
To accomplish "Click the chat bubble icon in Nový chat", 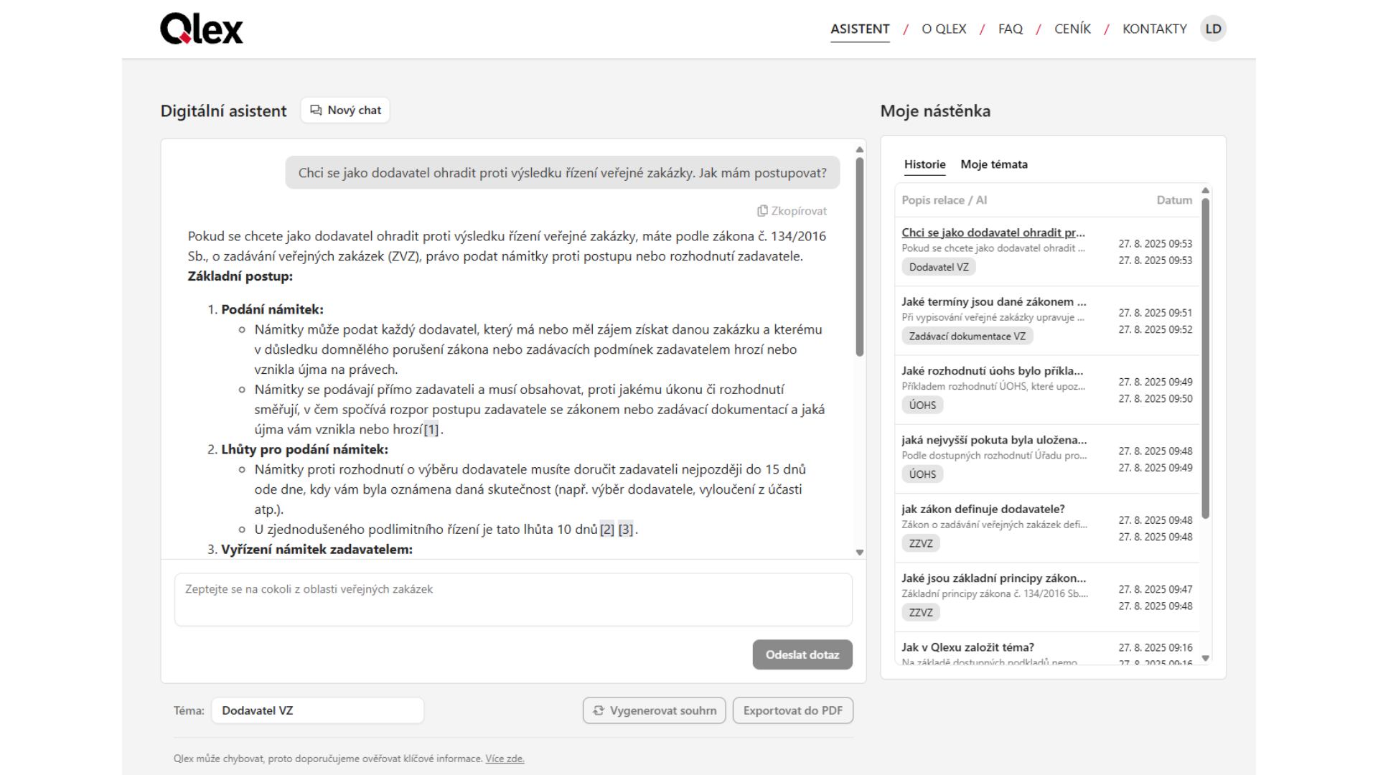I will tap(316, 110).
